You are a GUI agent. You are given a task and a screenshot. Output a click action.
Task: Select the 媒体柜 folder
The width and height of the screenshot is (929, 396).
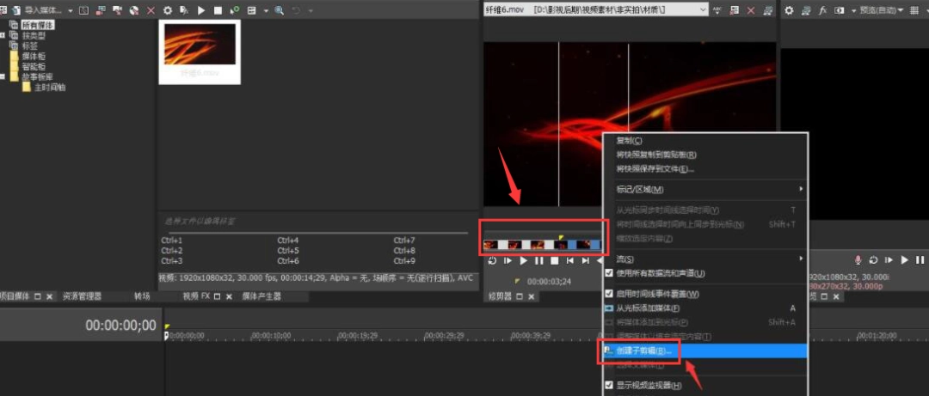34,56
